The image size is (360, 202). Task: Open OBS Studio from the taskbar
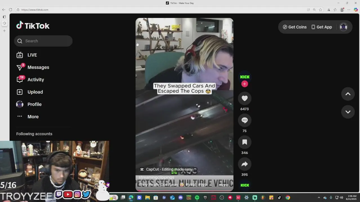(222, 198)
